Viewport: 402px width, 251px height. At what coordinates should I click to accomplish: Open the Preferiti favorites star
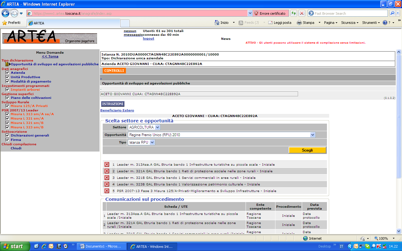(4, 23)
